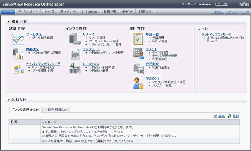Open the 申請一覧 tab in navigation bar
Viewport: 251px width, 151px height.
110,12
